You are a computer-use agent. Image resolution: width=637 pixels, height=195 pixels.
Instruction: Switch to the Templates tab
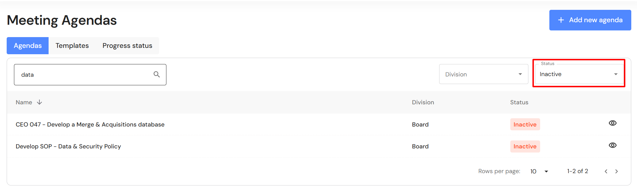(72, 46)
